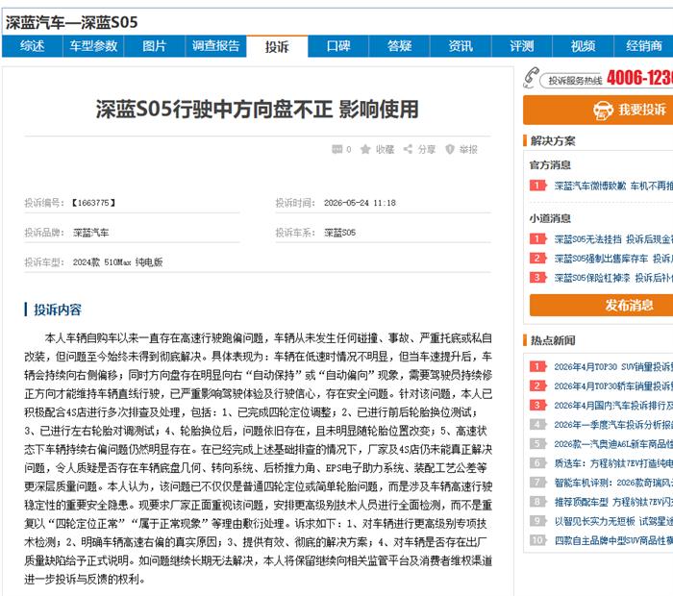
Task: Open 深蓝S05无法挂挡 news link
Action: click(x=613, y=239)
